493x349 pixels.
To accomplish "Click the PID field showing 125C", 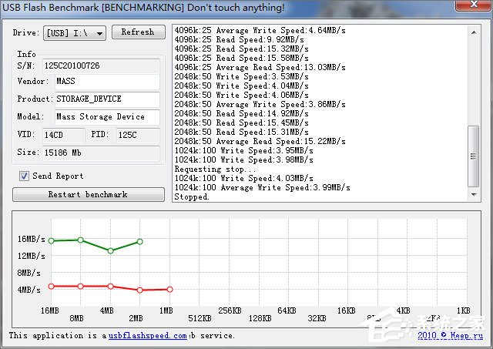I will click(x=137, y=135).
